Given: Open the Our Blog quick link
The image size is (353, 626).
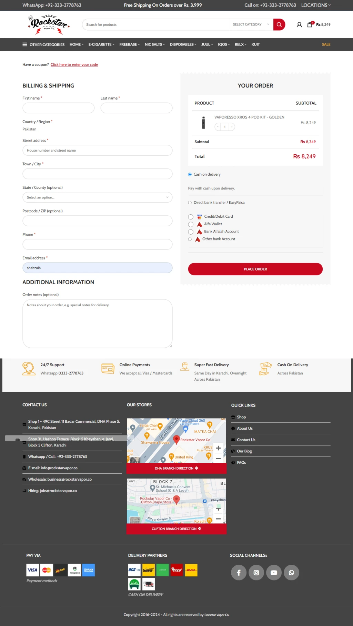Looking at the screenshot, I should [x=244, y=451].
